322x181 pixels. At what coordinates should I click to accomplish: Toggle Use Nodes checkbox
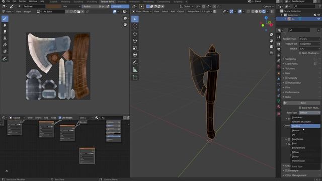click(60, 118)
